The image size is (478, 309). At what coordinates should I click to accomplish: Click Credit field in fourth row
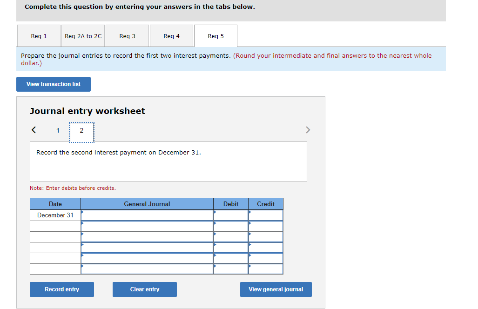coord(266,248)
